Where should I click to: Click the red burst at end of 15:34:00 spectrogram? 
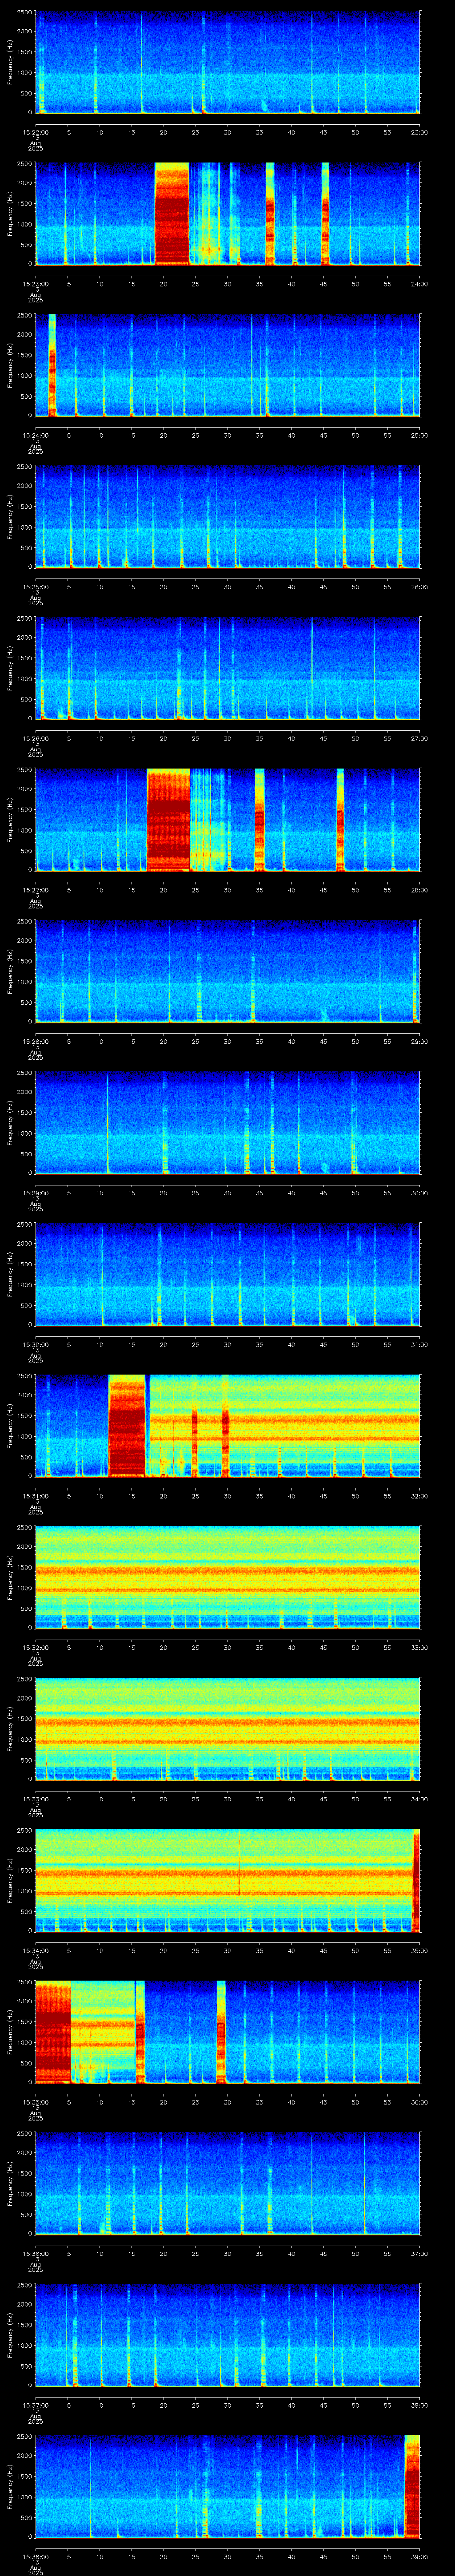click(x=417, y=1880)
